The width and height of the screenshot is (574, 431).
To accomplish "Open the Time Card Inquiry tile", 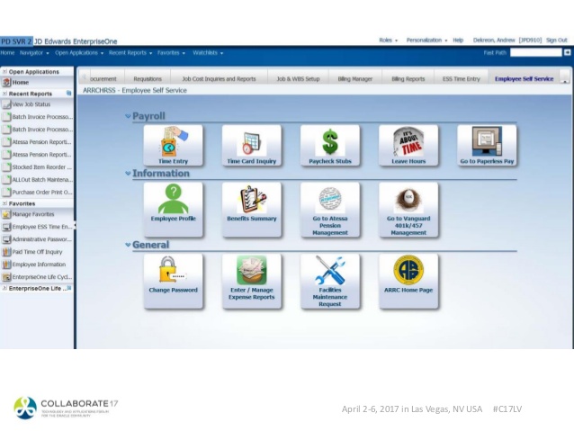I will click(x=252, y=146).
